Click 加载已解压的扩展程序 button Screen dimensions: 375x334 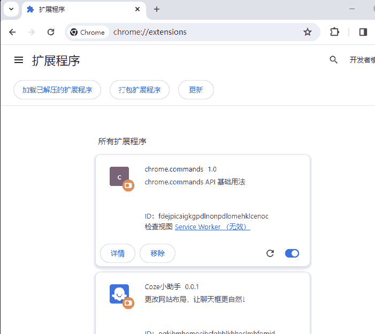click(57, 90)
